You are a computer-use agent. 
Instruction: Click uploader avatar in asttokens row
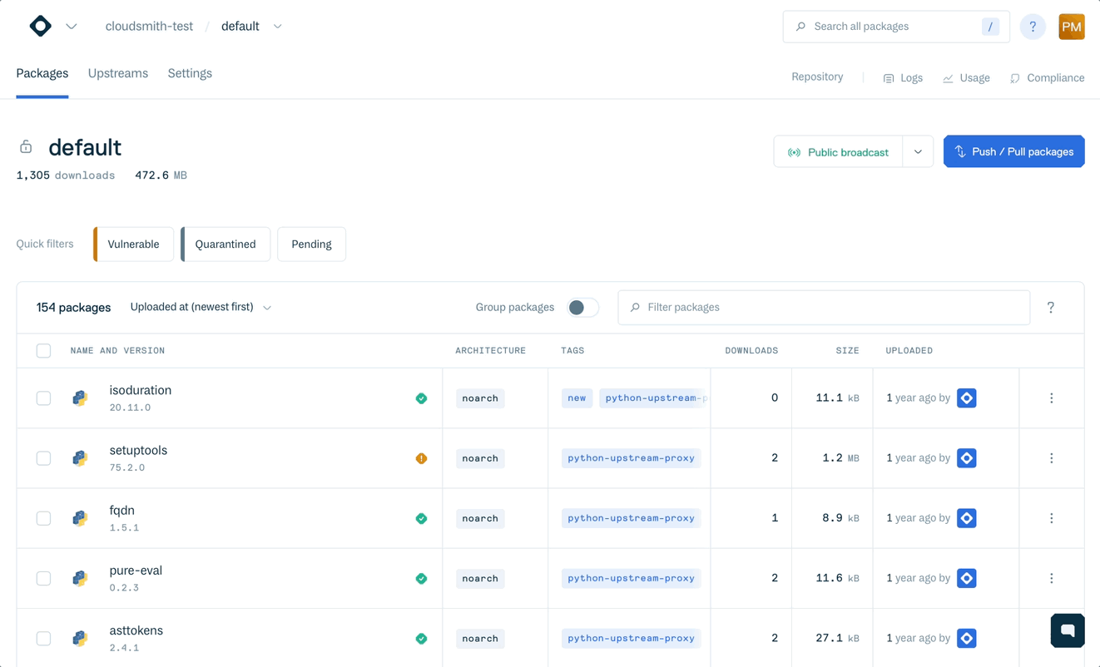pos(966,639)
